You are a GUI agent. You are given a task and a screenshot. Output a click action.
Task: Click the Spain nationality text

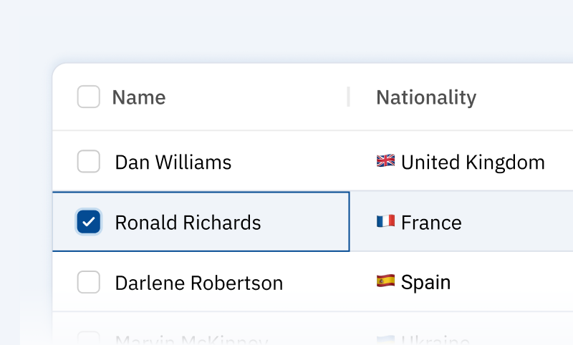pyautogui.click(x=425, y=283)
